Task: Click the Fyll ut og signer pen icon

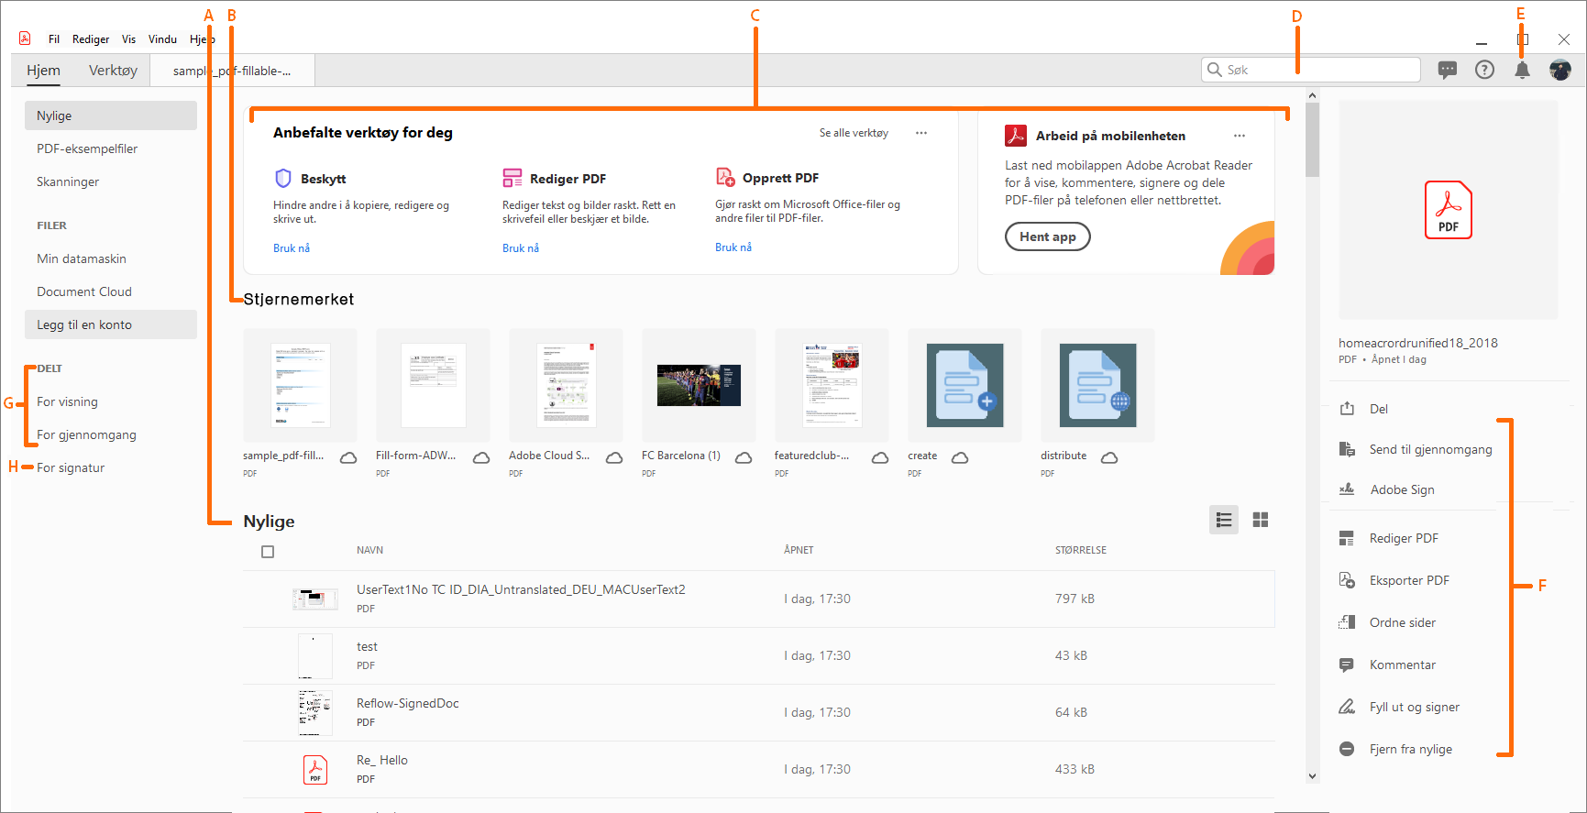Action: tap(1347, 707)
